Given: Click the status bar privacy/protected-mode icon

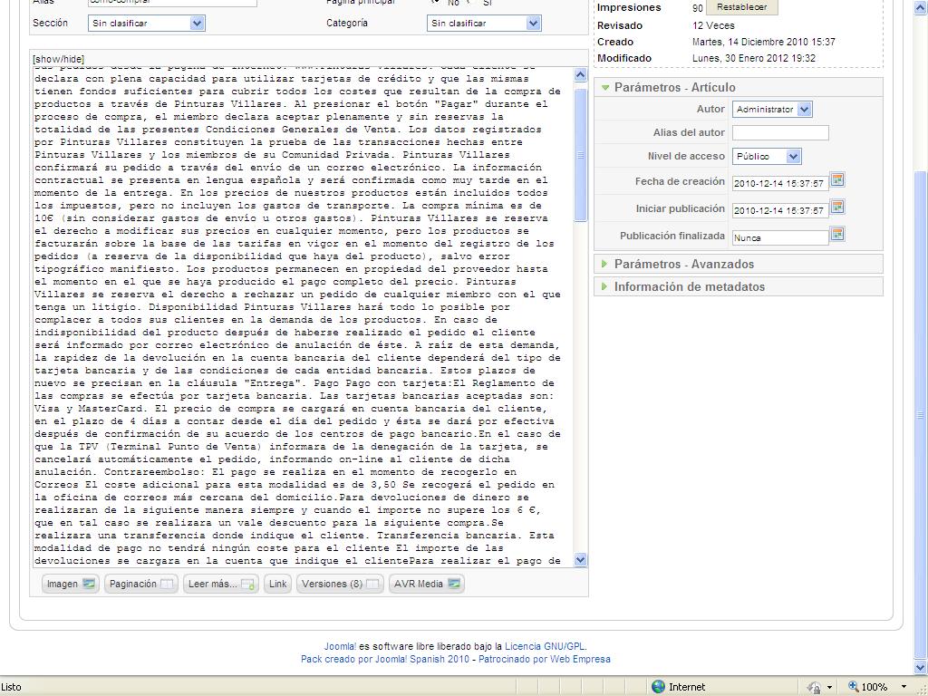Looking at the screenshot, I should 815,687.
